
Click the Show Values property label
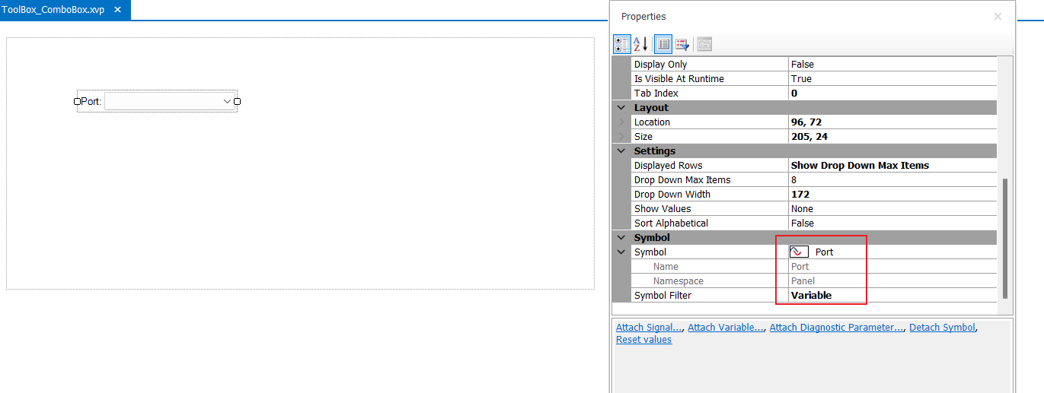point(662,209)
